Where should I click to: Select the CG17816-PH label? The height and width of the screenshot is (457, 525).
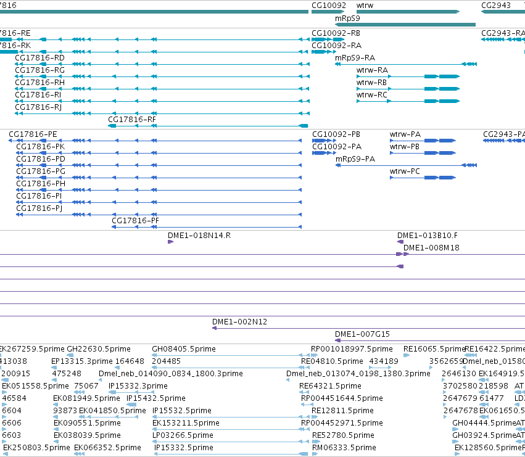pos(41,184)
